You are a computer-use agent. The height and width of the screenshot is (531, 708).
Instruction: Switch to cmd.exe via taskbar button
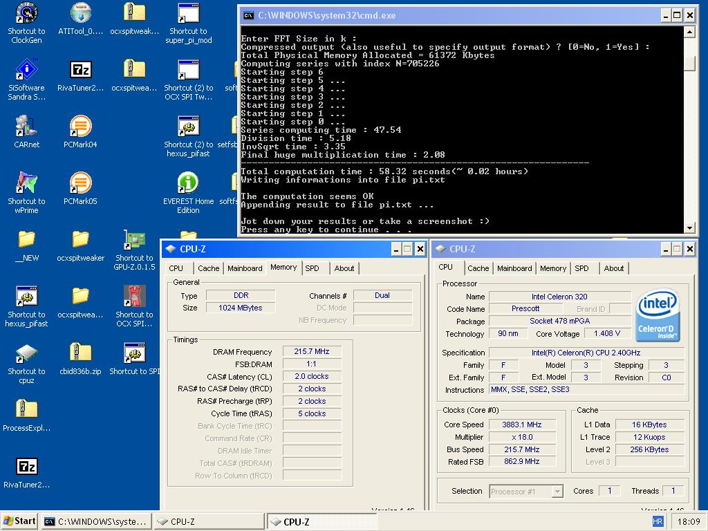coord(96,521)
